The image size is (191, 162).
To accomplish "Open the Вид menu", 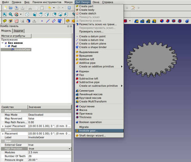I will pos(27,2).
